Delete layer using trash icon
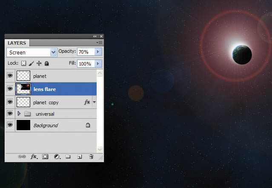Screen dimensions: 272x188 pyautogui.click(x=91, y=157)
